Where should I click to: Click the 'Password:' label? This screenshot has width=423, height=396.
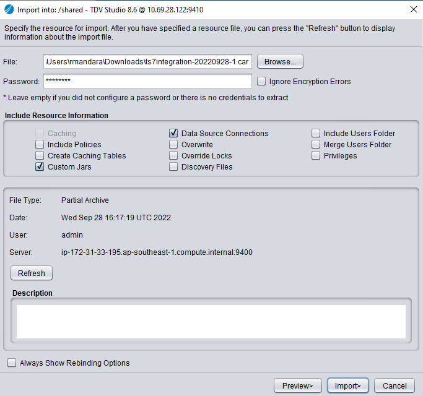point(21,82)
